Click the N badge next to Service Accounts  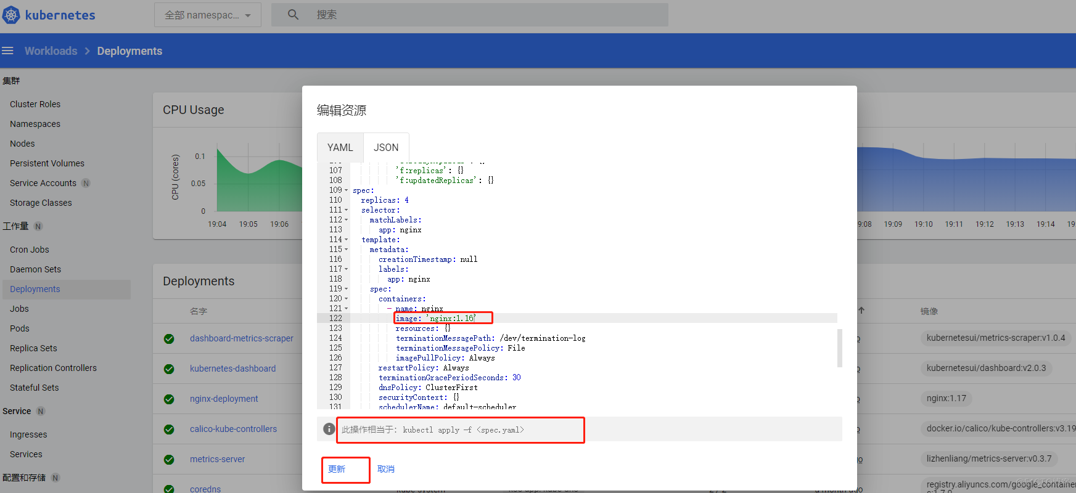pos(86,183)
